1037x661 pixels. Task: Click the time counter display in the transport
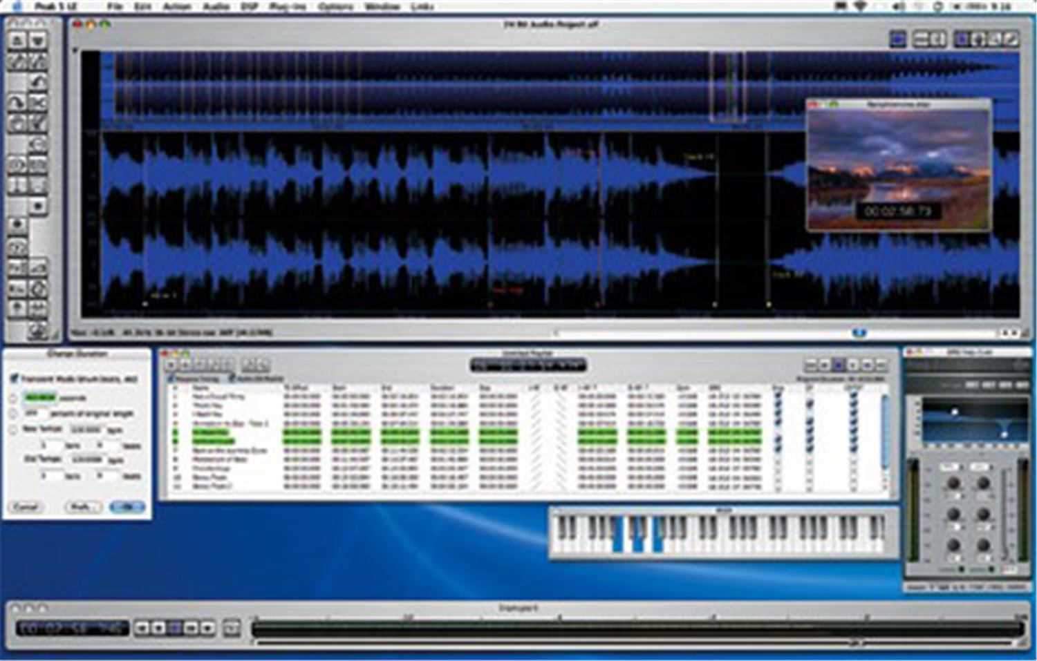pos(73,628)
